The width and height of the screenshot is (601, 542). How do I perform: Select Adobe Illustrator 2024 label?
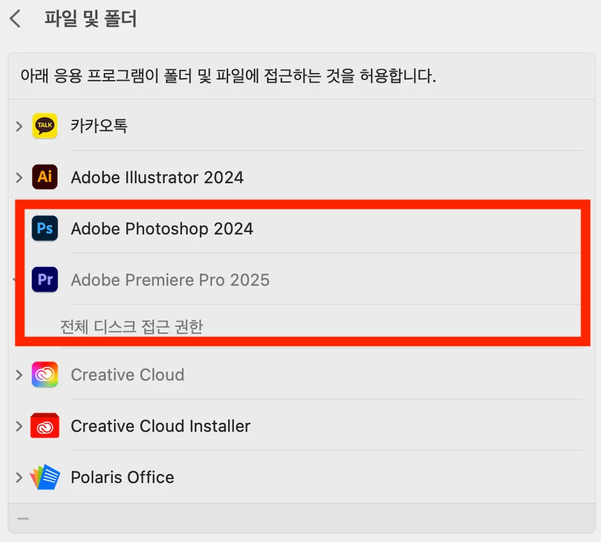157,177
